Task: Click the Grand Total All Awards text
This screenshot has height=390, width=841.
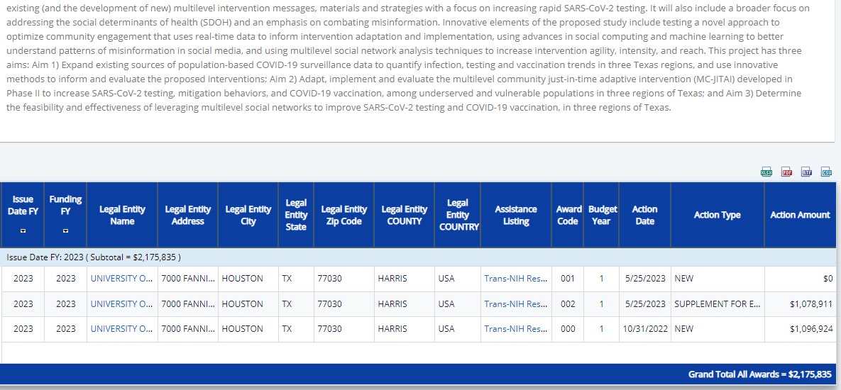Action: pyautogui.click(x=759, y=374)
